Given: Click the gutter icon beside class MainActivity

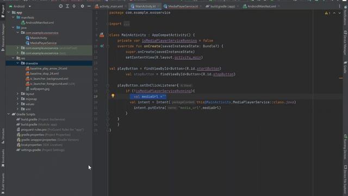Looking at the screenshot, I should pyautogui.click(x=102, y=35).
